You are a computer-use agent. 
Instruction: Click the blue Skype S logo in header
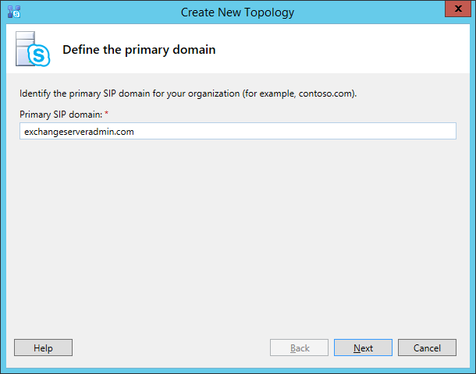(x=39, y=55)
